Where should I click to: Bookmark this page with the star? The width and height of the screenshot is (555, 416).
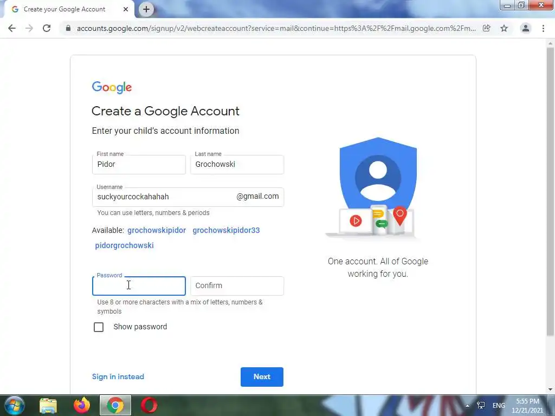(504, 28)
